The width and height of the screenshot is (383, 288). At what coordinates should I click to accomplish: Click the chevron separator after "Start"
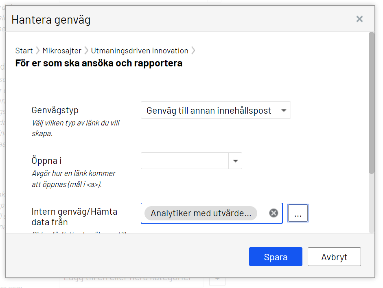(x=37, y=51)
